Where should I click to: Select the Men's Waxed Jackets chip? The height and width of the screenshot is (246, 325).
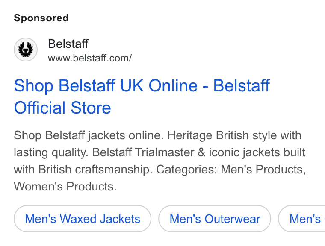click(83, 219)
